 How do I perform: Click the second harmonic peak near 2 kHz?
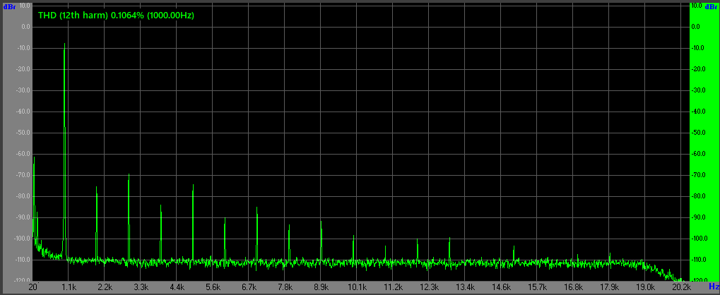tap(97, 188)
